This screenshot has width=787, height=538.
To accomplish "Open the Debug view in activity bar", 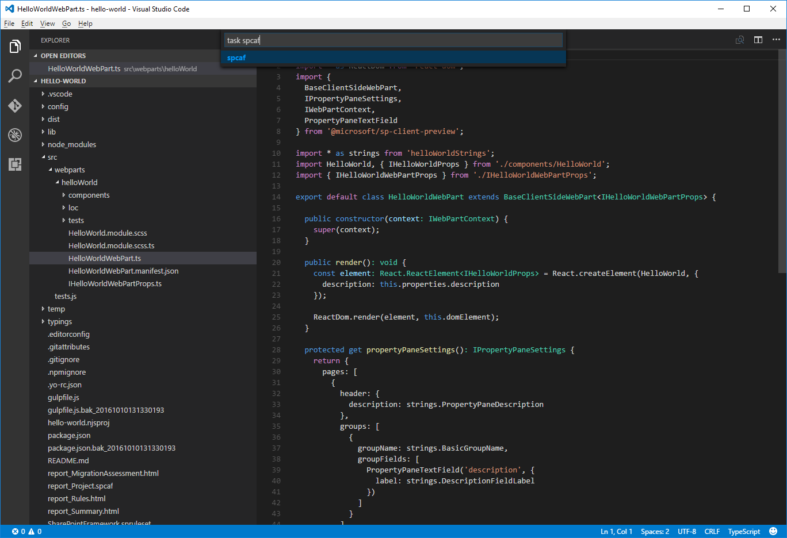I will tap(15, 135).
